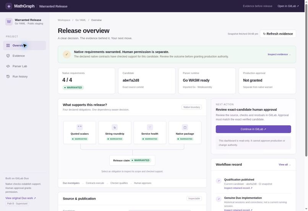The height and width of the screenshot is (211, 308).
Task: Open Parser Lab in the sidebar
Action: [x=24, y=66]
